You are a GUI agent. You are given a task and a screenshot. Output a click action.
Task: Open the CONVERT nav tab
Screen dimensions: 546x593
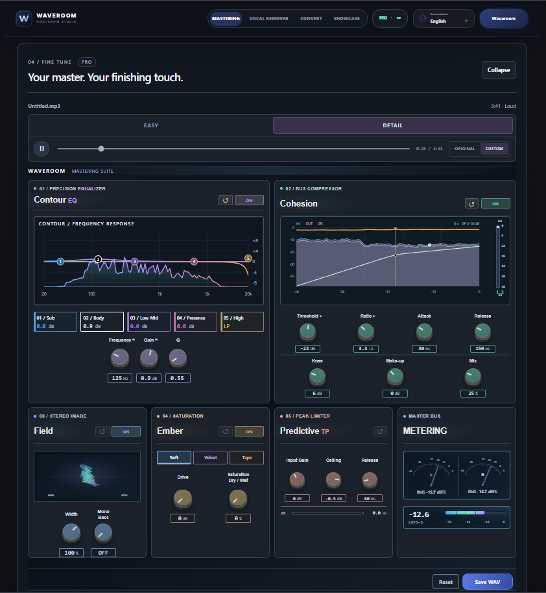pyautogui.click(x=311, y=19)
